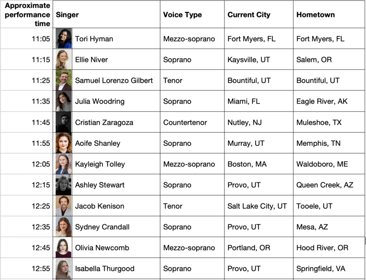
Task: Click Kayleigh Tolley's portrait thumbnail
Action: (x=63, y=164)
